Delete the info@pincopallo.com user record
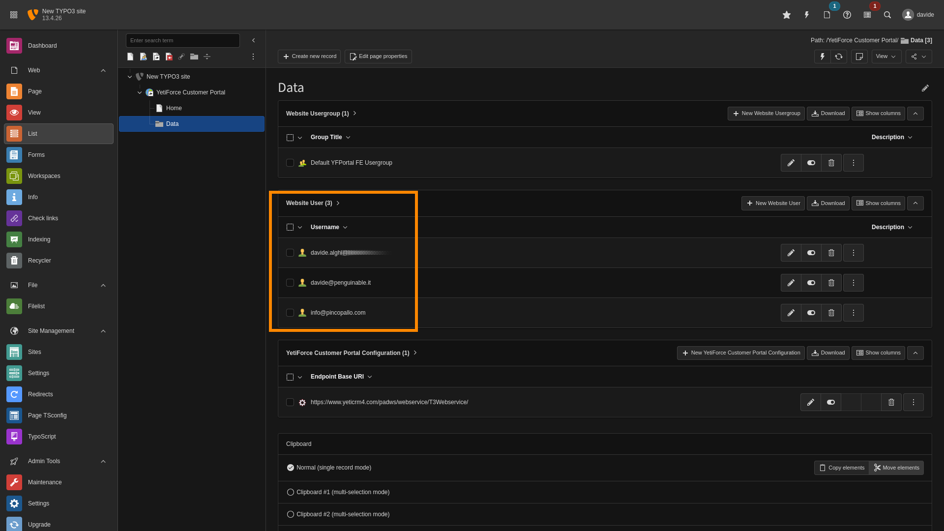Viewport: 944px width, 531px height. [x=831, y=313]
